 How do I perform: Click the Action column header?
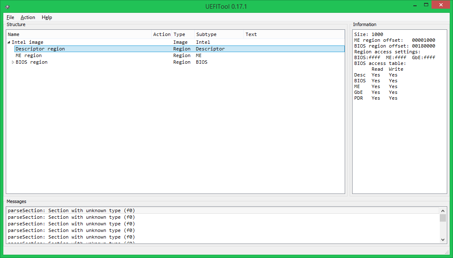[162, 34]
